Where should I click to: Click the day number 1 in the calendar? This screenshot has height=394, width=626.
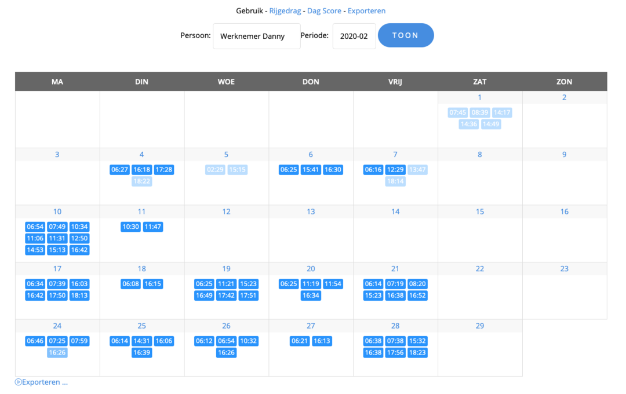479,97
